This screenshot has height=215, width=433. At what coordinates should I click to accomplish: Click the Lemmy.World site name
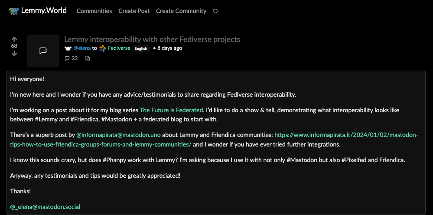click(44, 10)
